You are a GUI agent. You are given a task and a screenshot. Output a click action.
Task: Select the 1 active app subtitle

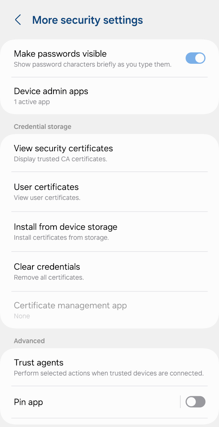pyautogui.click(x=32, y=102)
